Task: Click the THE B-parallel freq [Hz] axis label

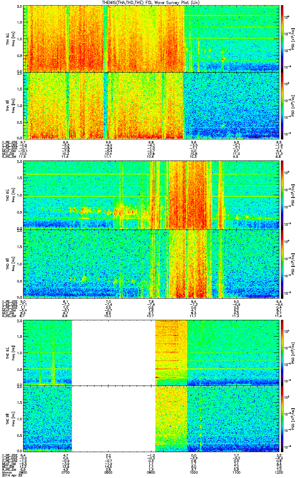Action: tap(13, 419)
